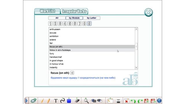
Task: Choose module 7
Action: 80,24
